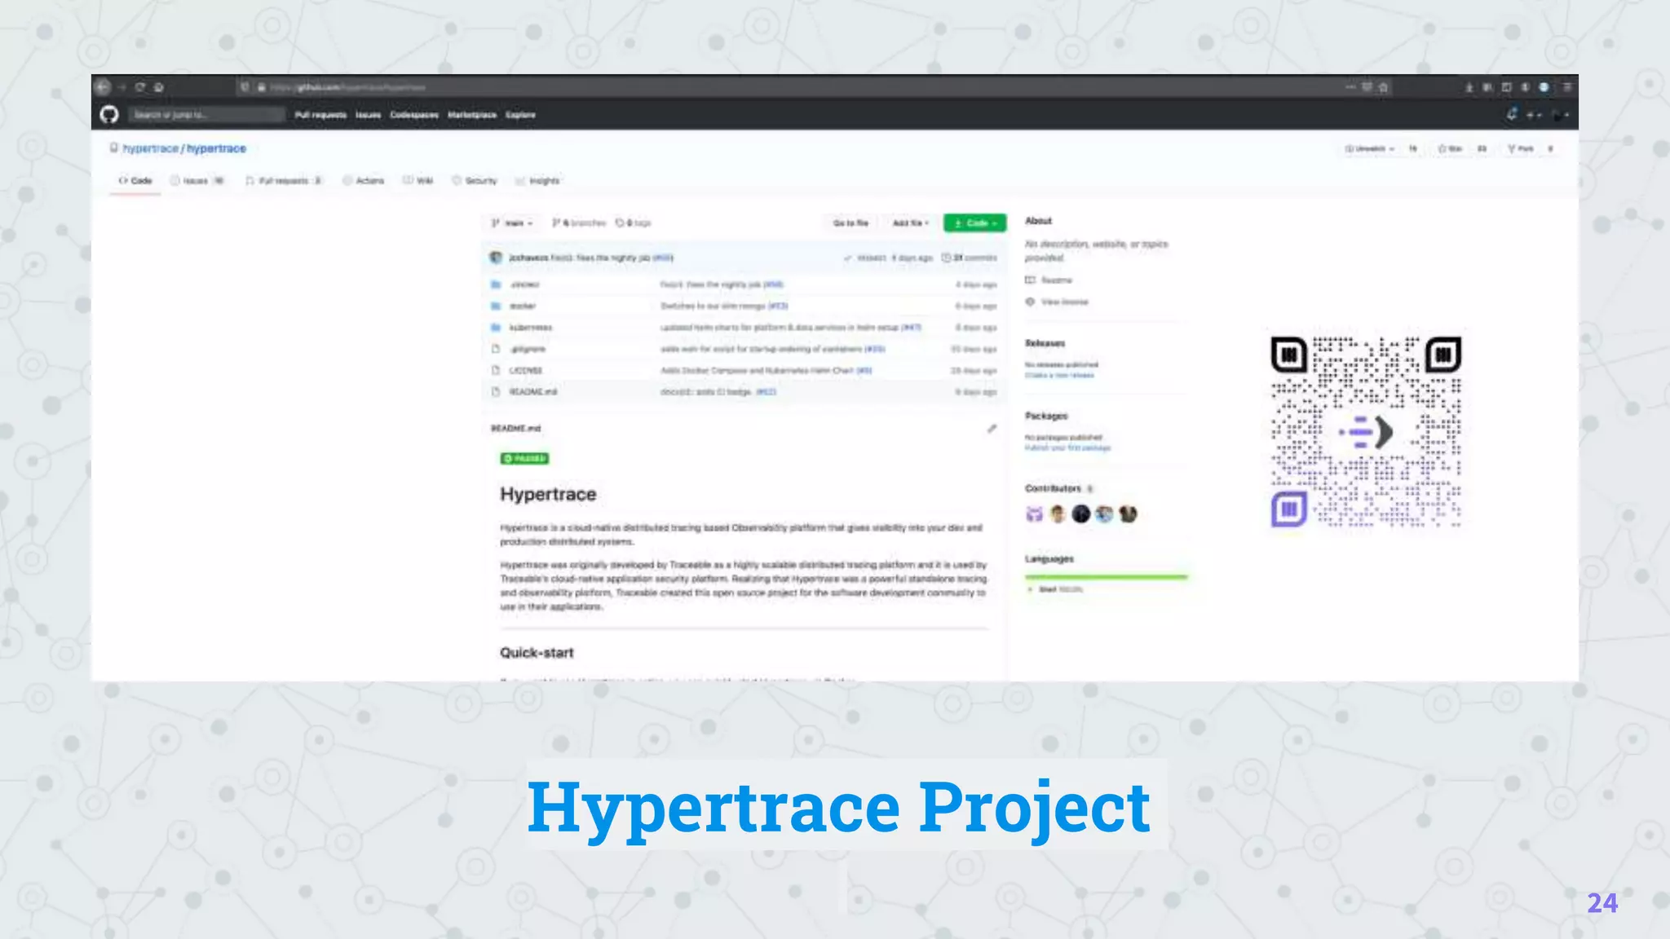Click the browser reload icon
This screenshot has height=939, width=1670.
[140, 87]
